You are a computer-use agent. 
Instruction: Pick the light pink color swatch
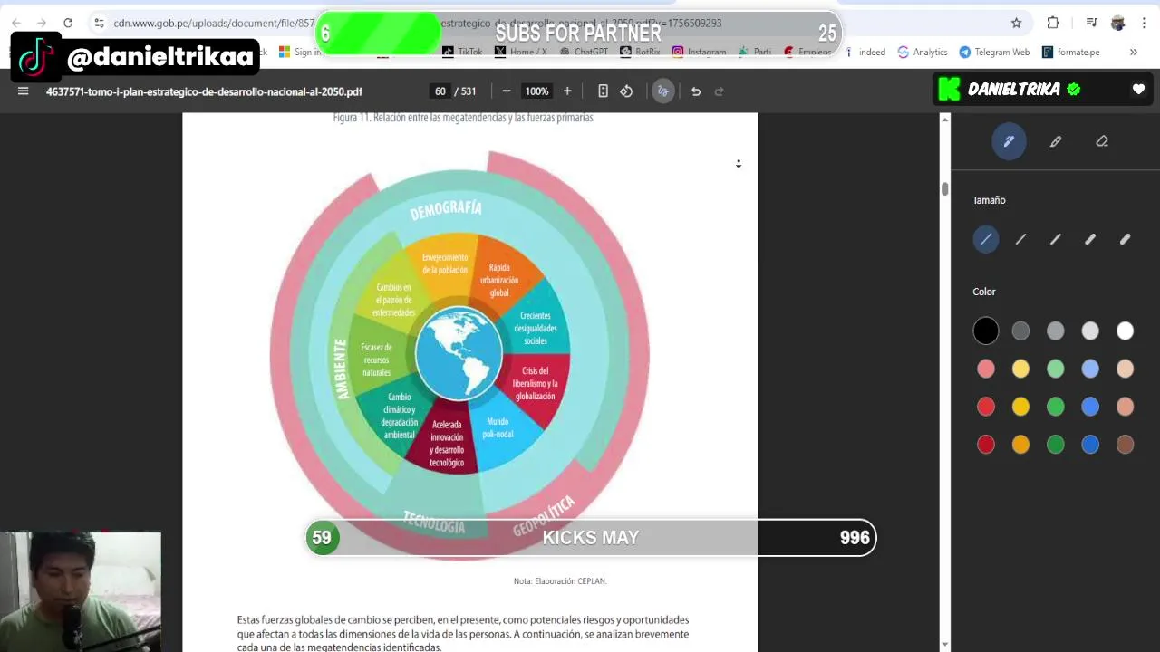point(986,369)
